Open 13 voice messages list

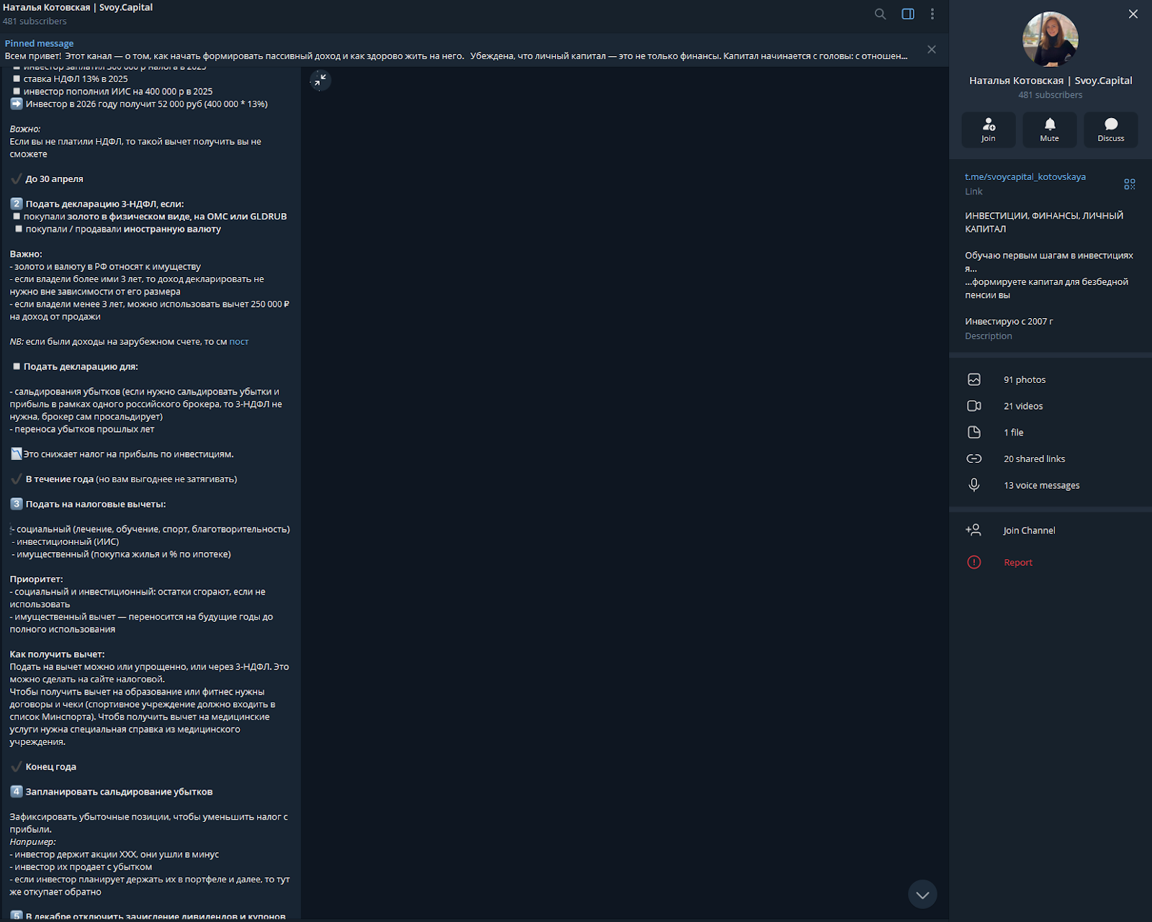pos(1041,485)
